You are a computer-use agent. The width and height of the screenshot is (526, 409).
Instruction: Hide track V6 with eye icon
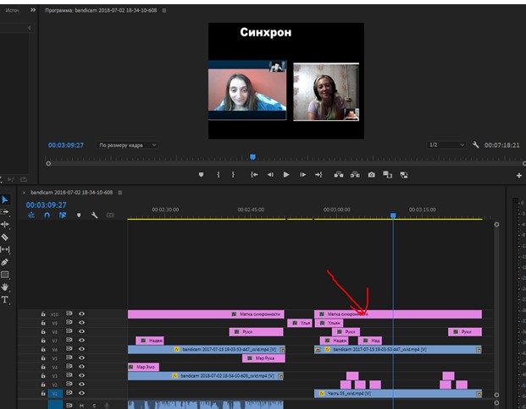(81, 349)
